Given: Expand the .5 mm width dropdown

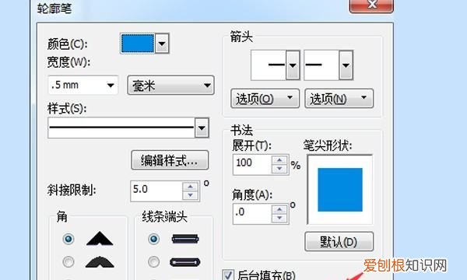Looking at the screenshot, I should tap(111, 86).
